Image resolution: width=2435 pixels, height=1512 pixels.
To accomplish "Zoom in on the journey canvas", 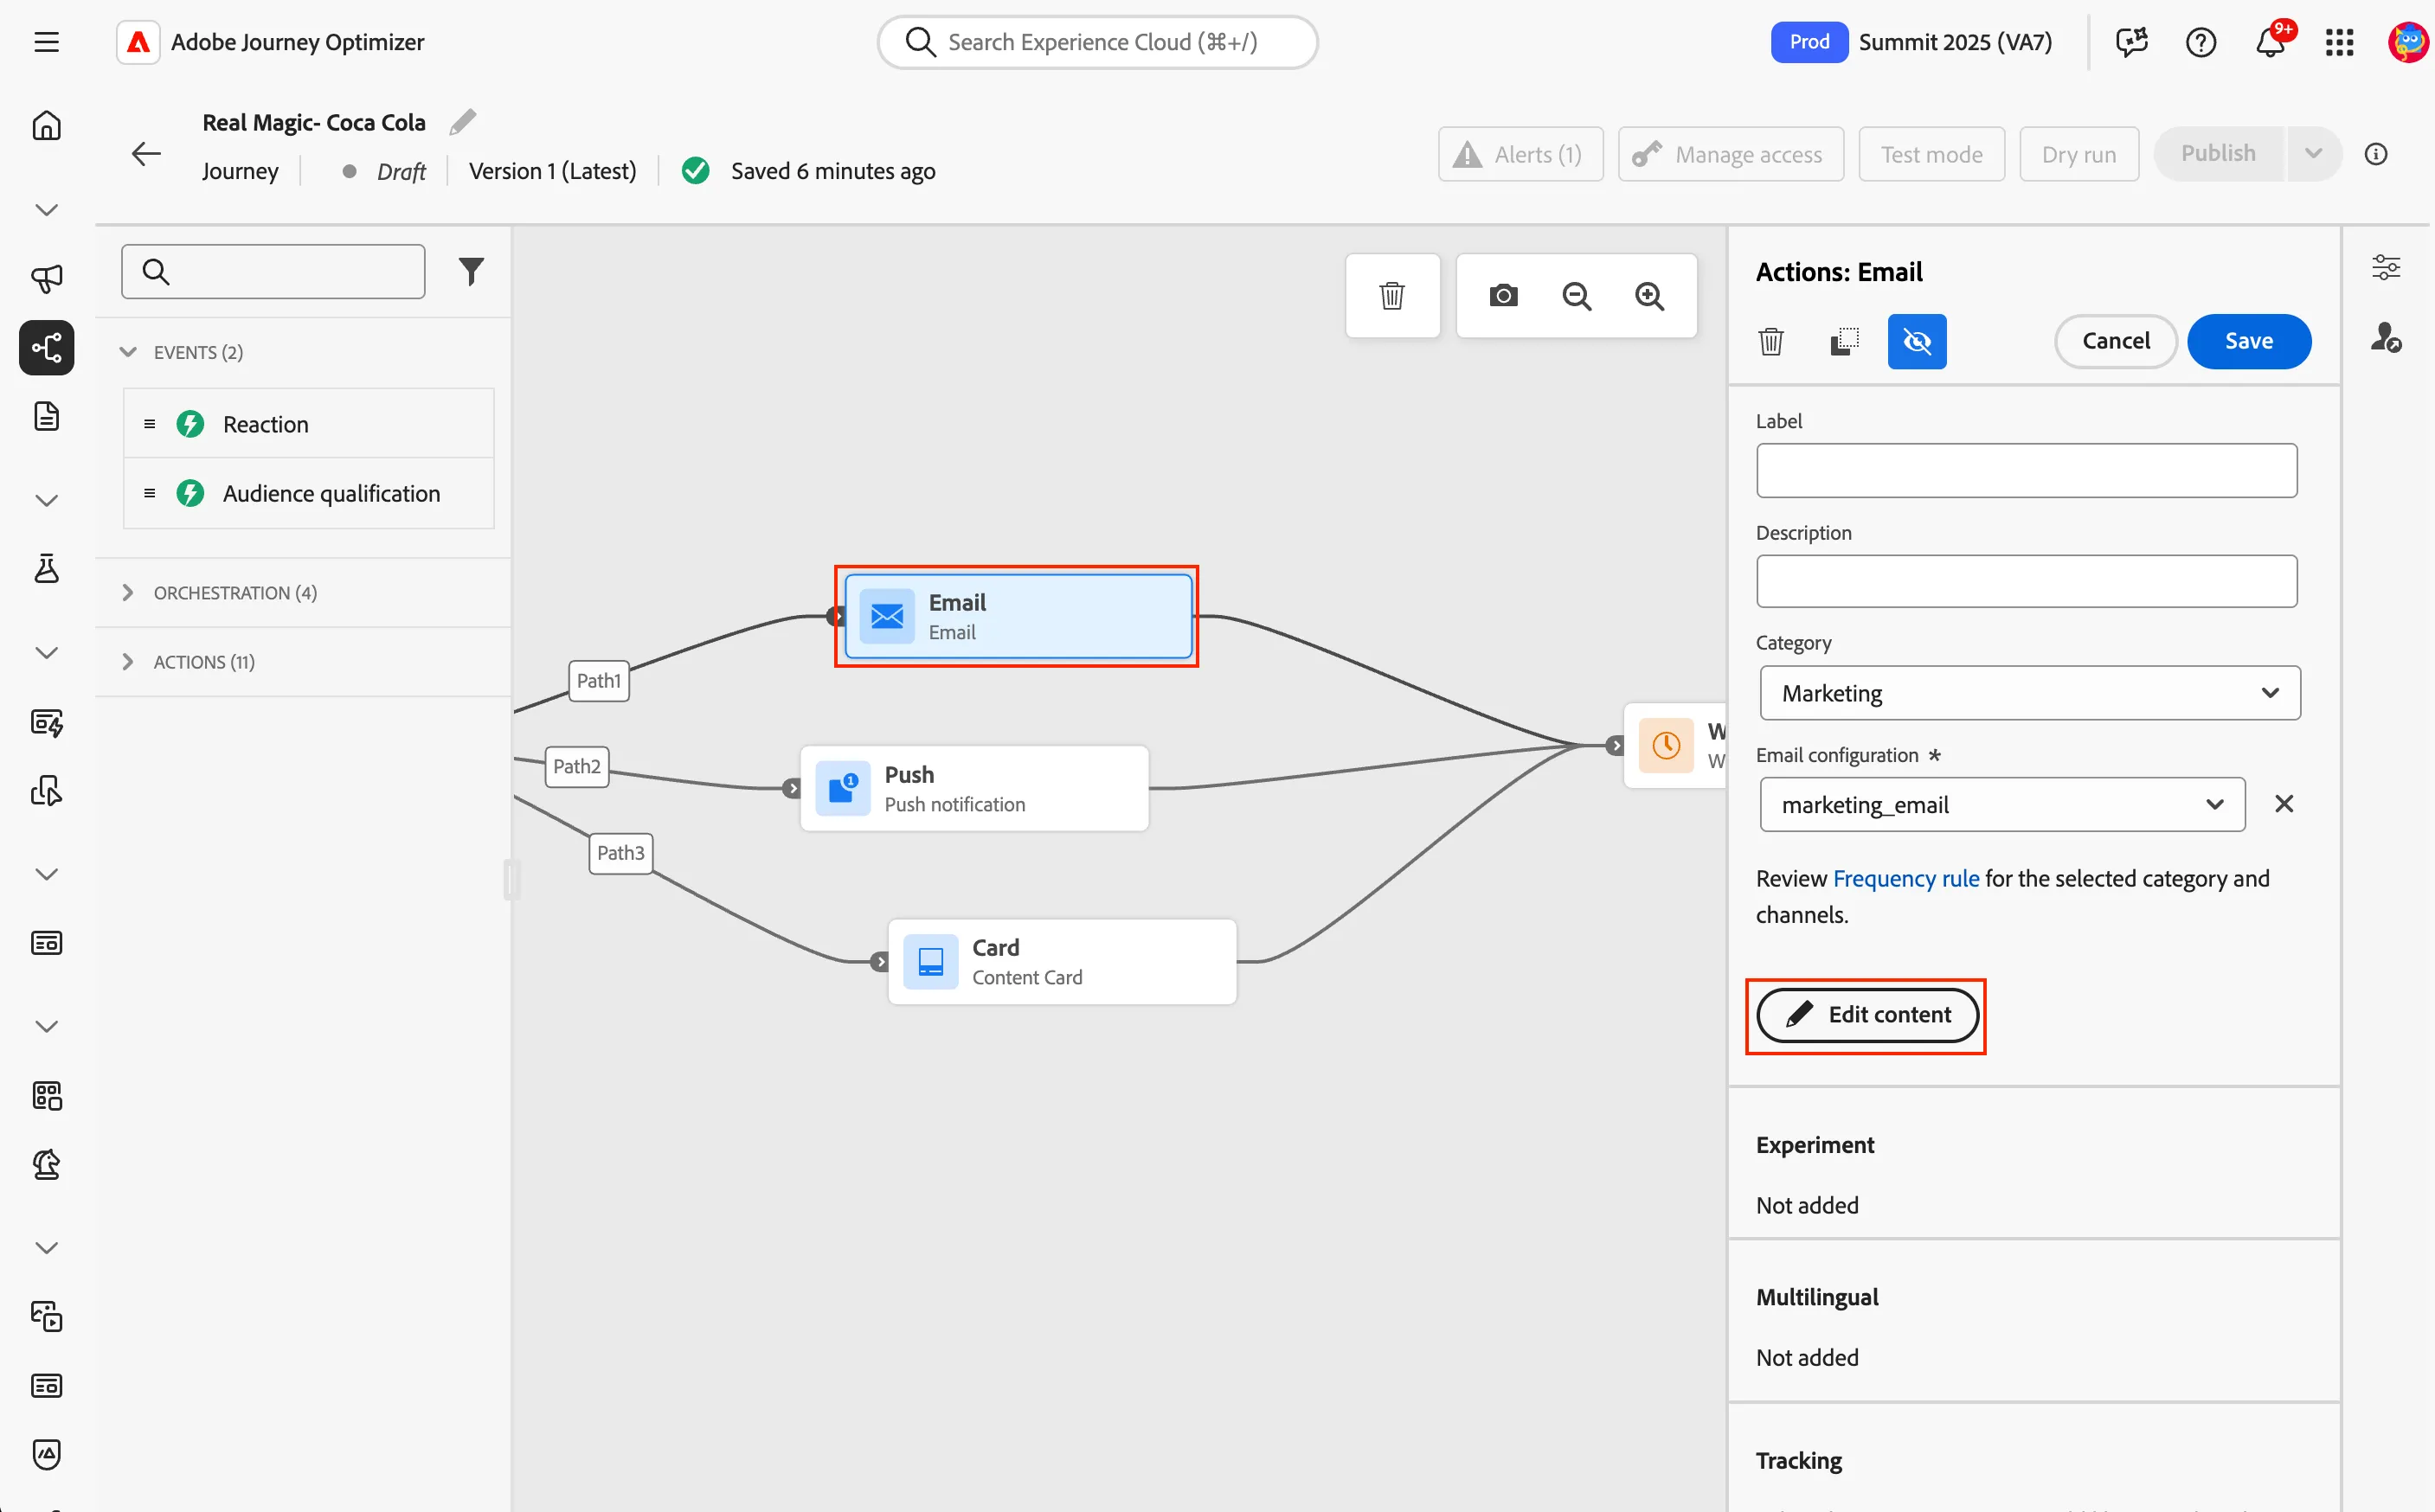I will click(1649, 296).
